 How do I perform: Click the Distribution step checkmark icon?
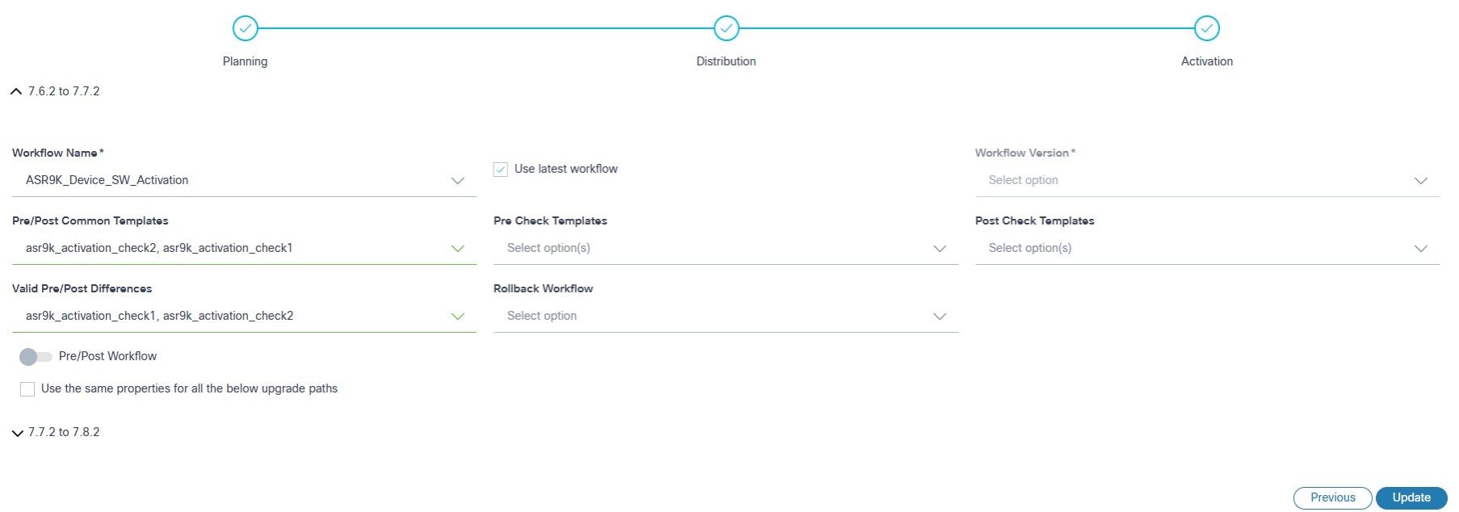click(726, 28)
